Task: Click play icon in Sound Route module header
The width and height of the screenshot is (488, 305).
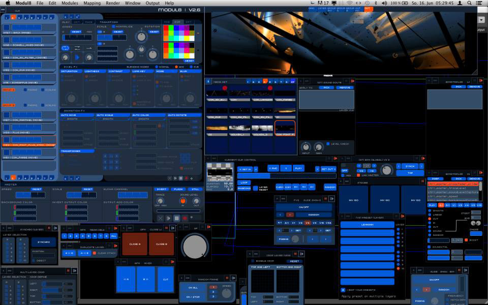Action: tap(352, 81)
